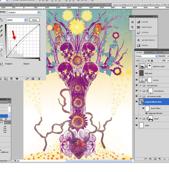
Task: Hide the original illustration layer
Action: click(x=137, y=102)
